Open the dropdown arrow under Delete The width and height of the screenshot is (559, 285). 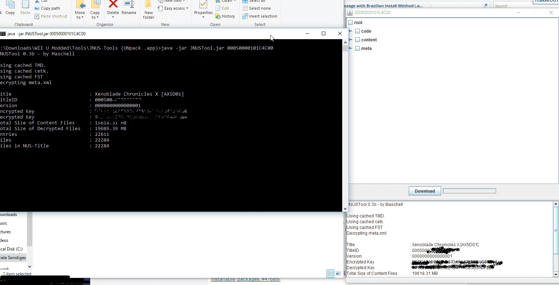point(113,17)
